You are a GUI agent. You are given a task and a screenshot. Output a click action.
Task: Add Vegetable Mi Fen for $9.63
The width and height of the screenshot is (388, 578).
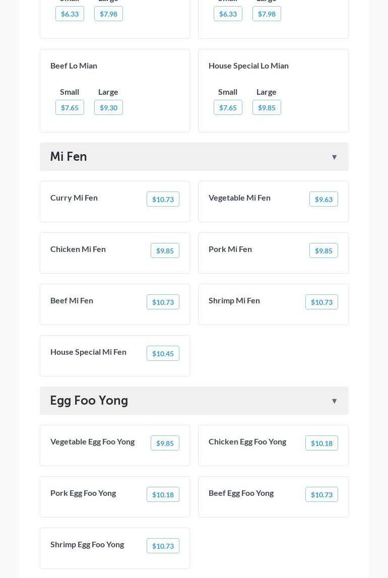coord(324,199)
